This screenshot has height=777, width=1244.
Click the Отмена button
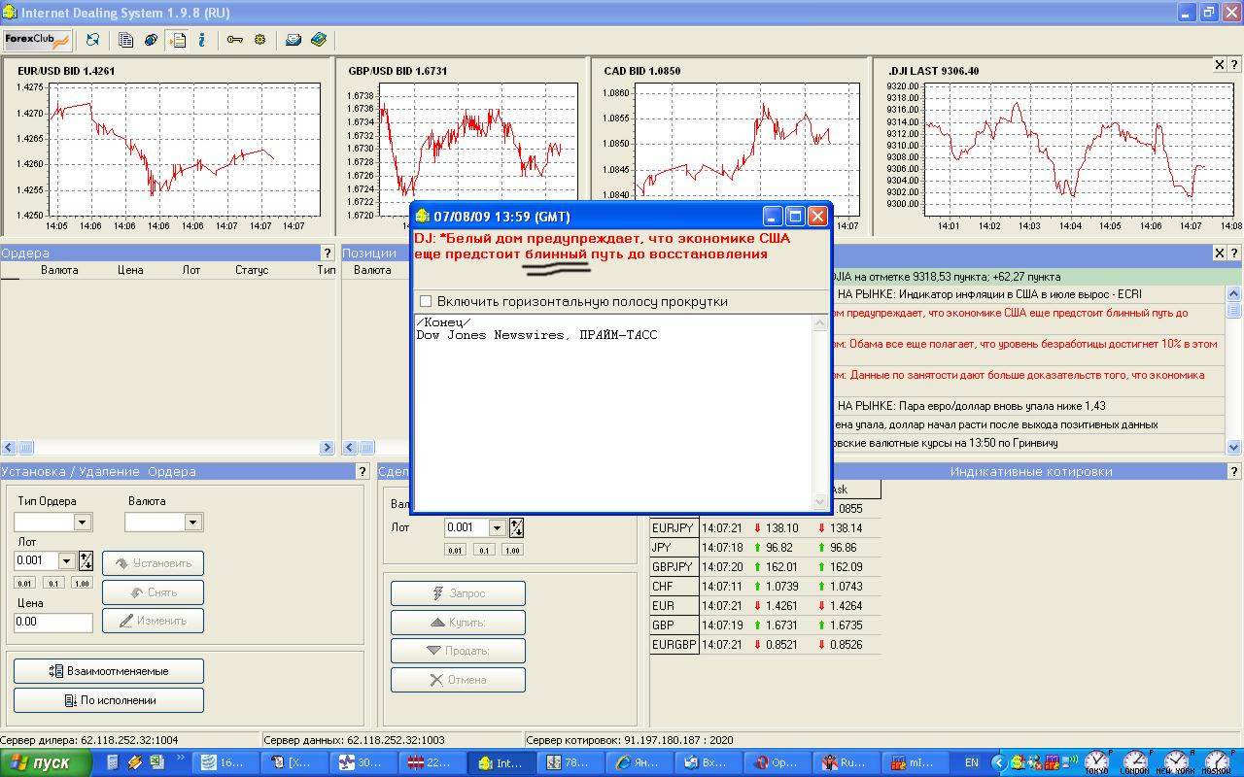(x=458, y=680)
